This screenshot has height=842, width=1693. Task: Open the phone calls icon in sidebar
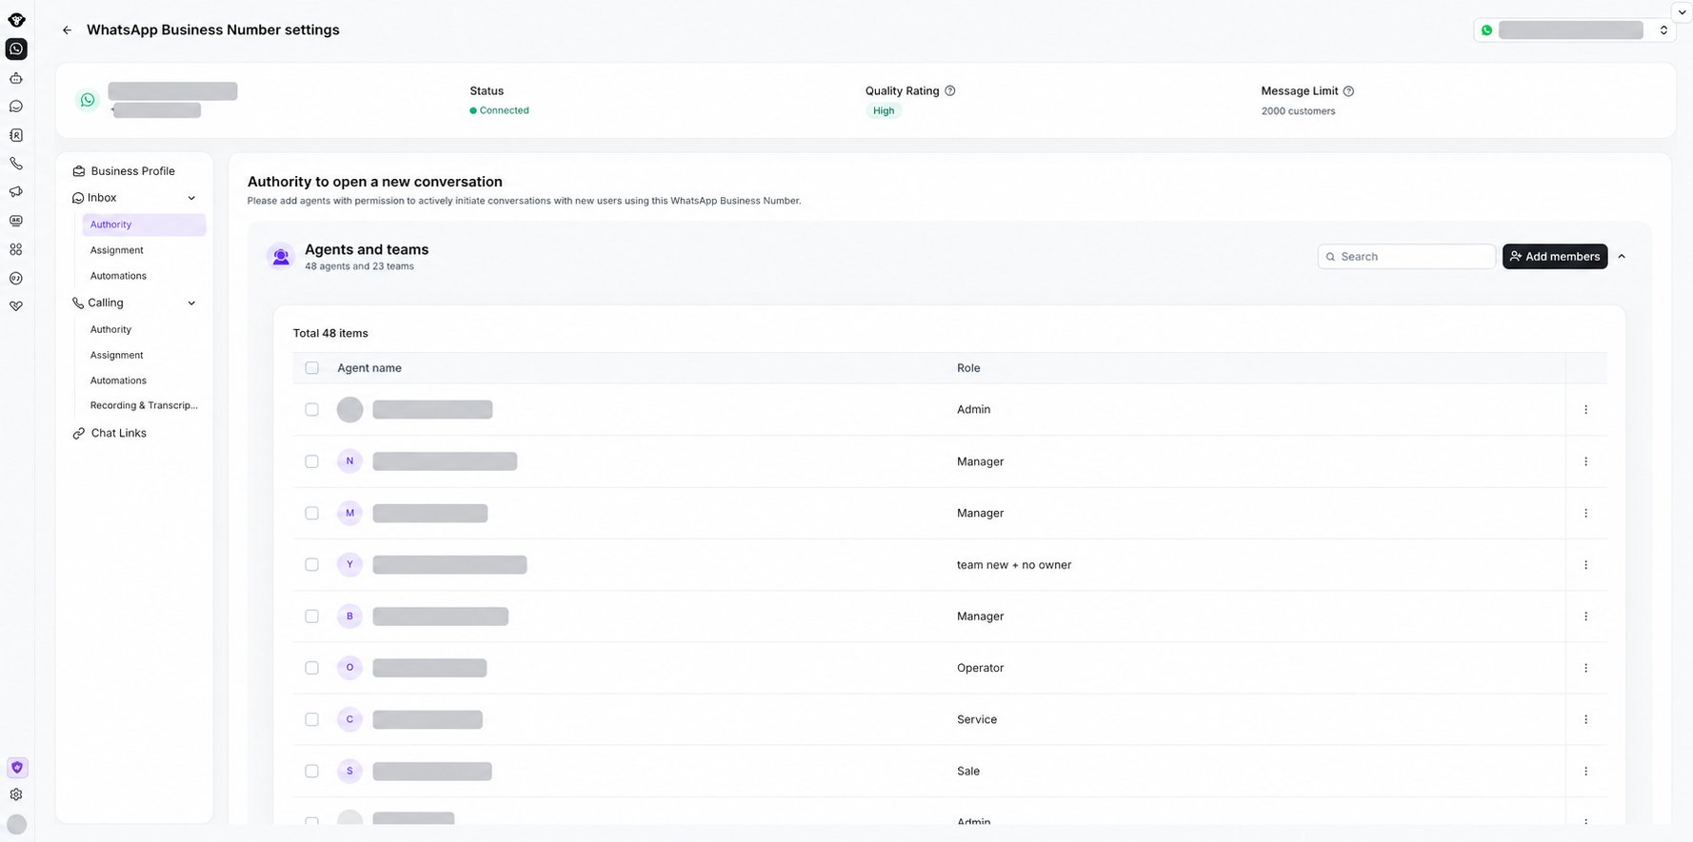click(16, 164)
